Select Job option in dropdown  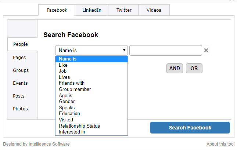tap(91, 71)
